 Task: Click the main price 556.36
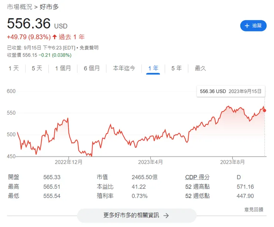point(29,23)
